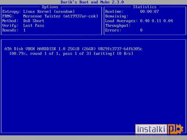This screenshot has width=187, height=140.
Task: Click the Runtime label
Action: tap(114, 12)
